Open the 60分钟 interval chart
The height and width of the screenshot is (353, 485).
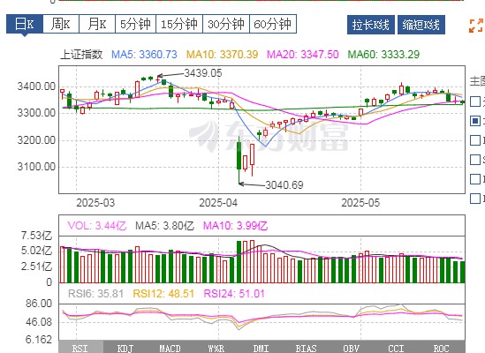(x=273, y=24)
